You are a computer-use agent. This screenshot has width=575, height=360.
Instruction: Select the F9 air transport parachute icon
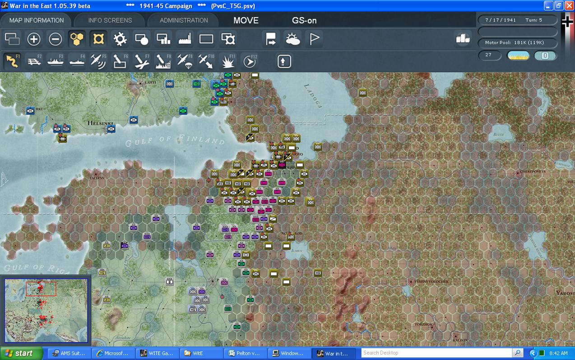[185, 61]
